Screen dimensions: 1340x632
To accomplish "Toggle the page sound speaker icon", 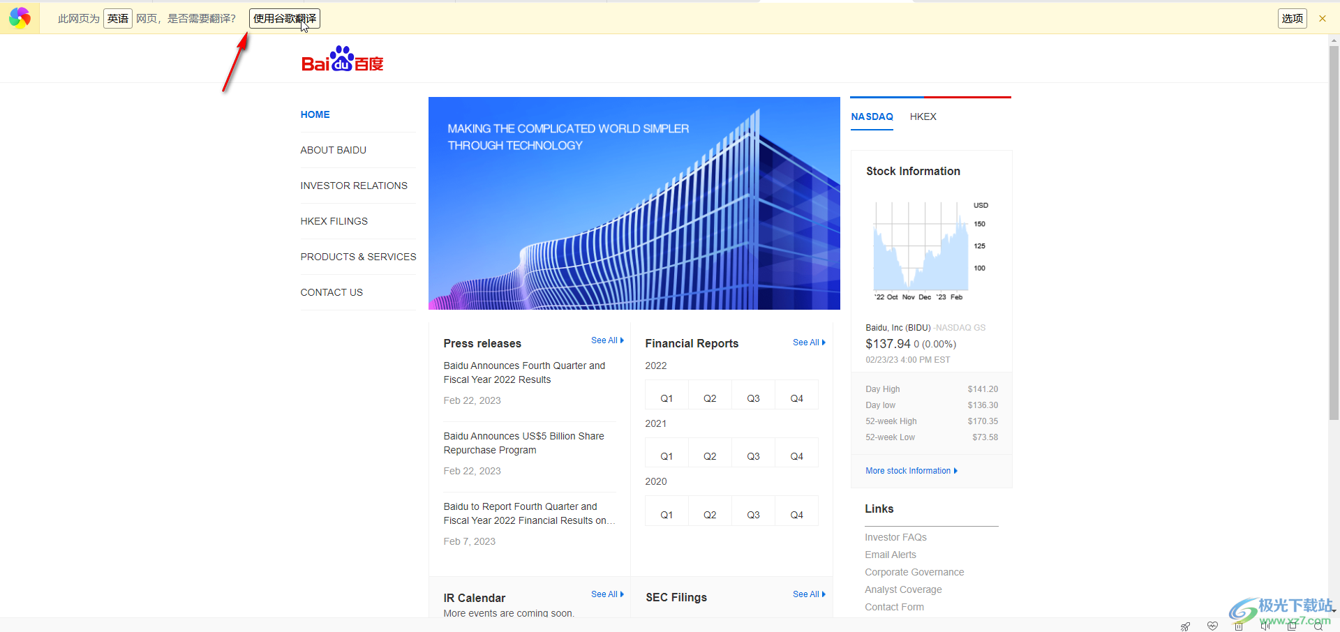I will (x=1265, y=626).
